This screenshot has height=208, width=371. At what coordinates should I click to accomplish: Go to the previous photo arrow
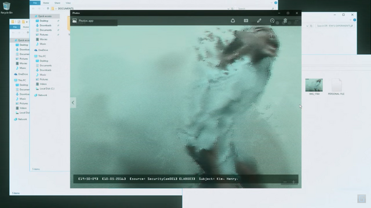coord(73,103)
